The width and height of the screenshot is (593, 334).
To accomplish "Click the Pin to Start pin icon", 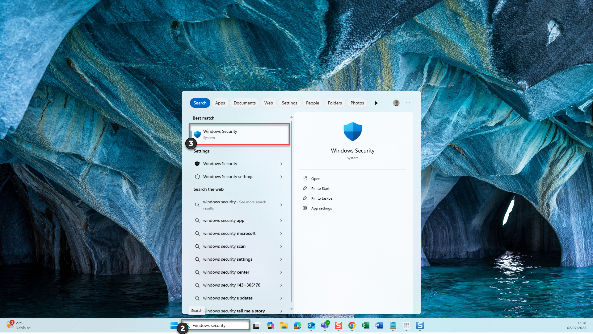I will 305,188.
